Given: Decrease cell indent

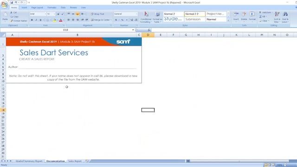Looking at the screenshot, I should [83, 20].
